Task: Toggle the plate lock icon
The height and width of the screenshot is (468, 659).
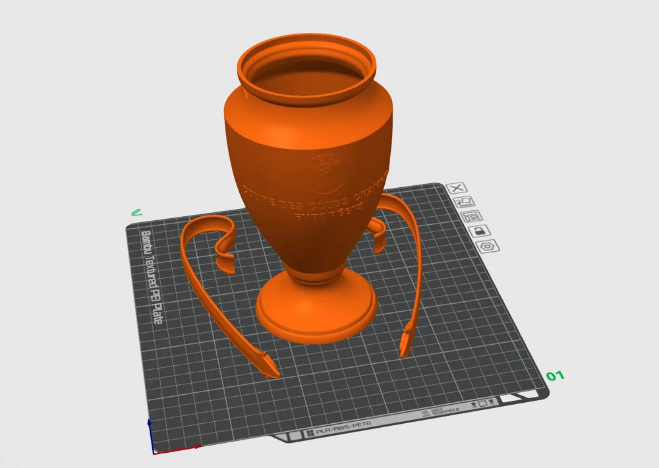Action: point(480,231)
